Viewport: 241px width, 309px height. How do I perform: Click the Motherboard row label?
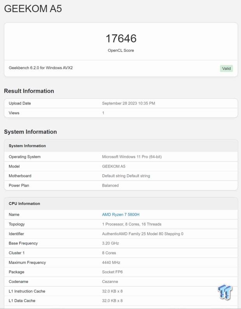tap(20, 176)
